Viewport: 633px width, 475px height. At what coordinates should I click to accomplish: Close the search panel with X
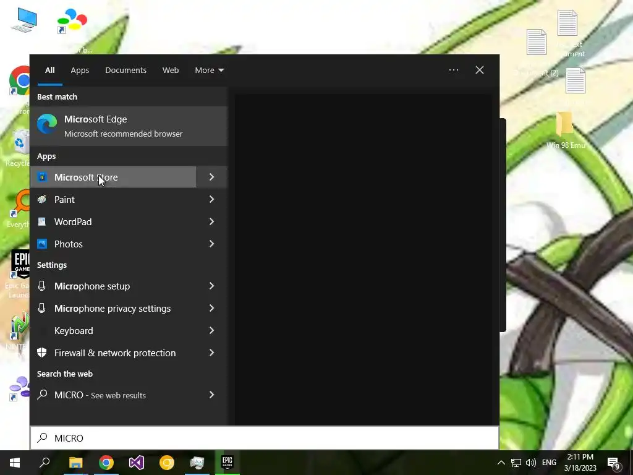(479, 70)
